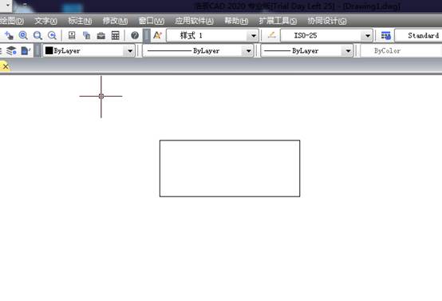
Task: Open the 协同设计(G) menu
Action: [x=326, y=21]
